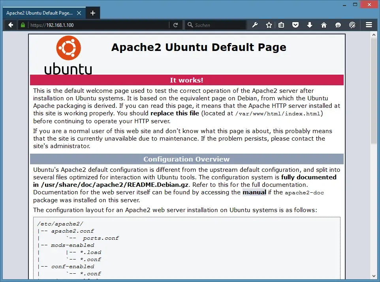The image size is (380, 282).
Task: Click the magnifier icon in the search box
Action: point(190,25)
